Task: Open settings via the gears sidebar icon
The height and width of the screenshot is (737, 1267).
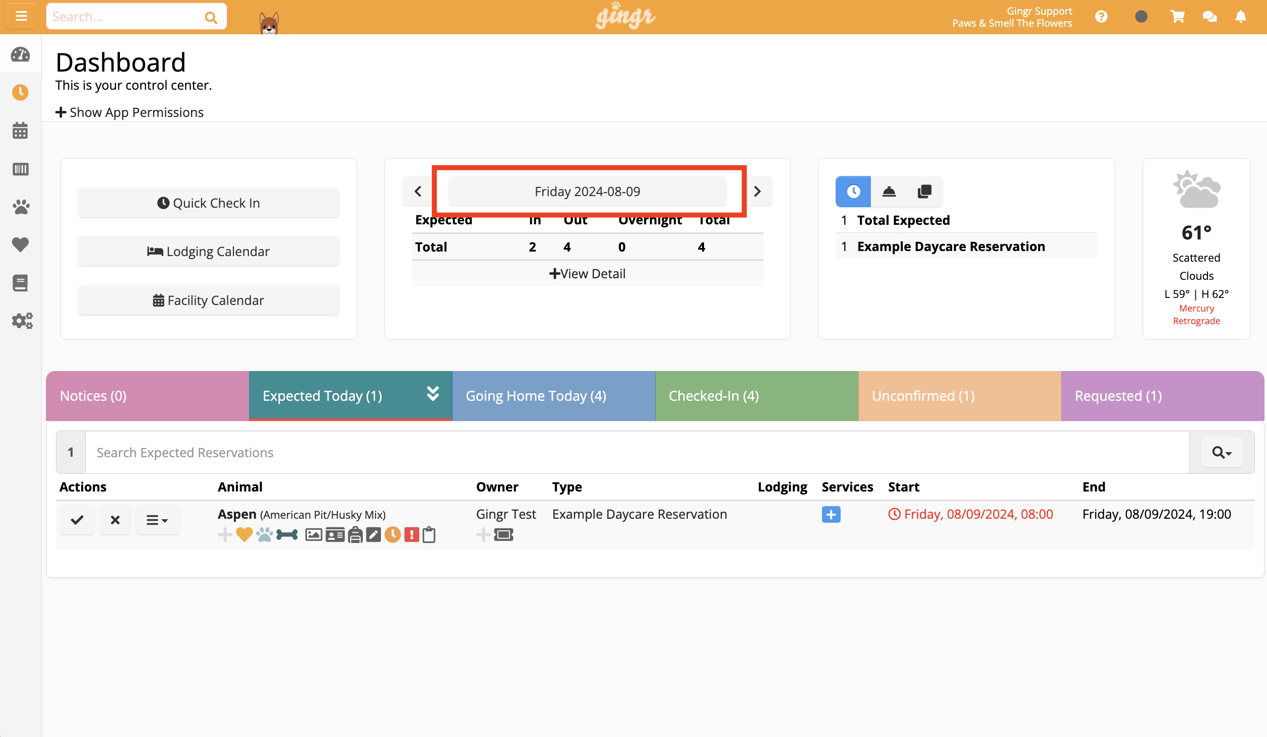Action: 21,321
